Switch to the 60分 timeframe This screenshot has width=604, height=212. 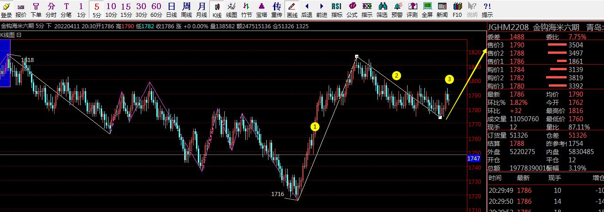pos(156,9)
